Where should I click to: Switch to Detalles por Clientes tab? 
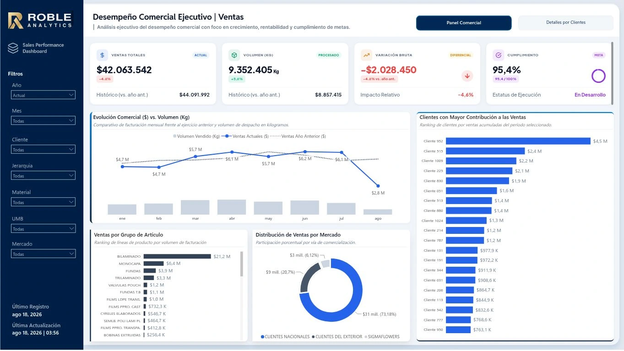565,22
